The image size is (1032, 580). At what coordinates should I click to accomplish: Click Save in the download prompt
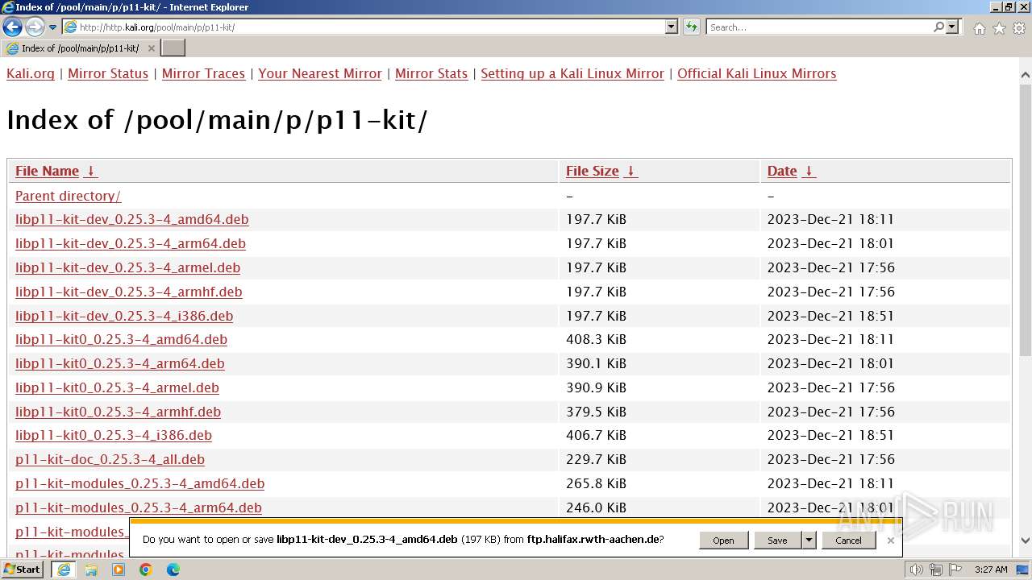click(777, 540)
